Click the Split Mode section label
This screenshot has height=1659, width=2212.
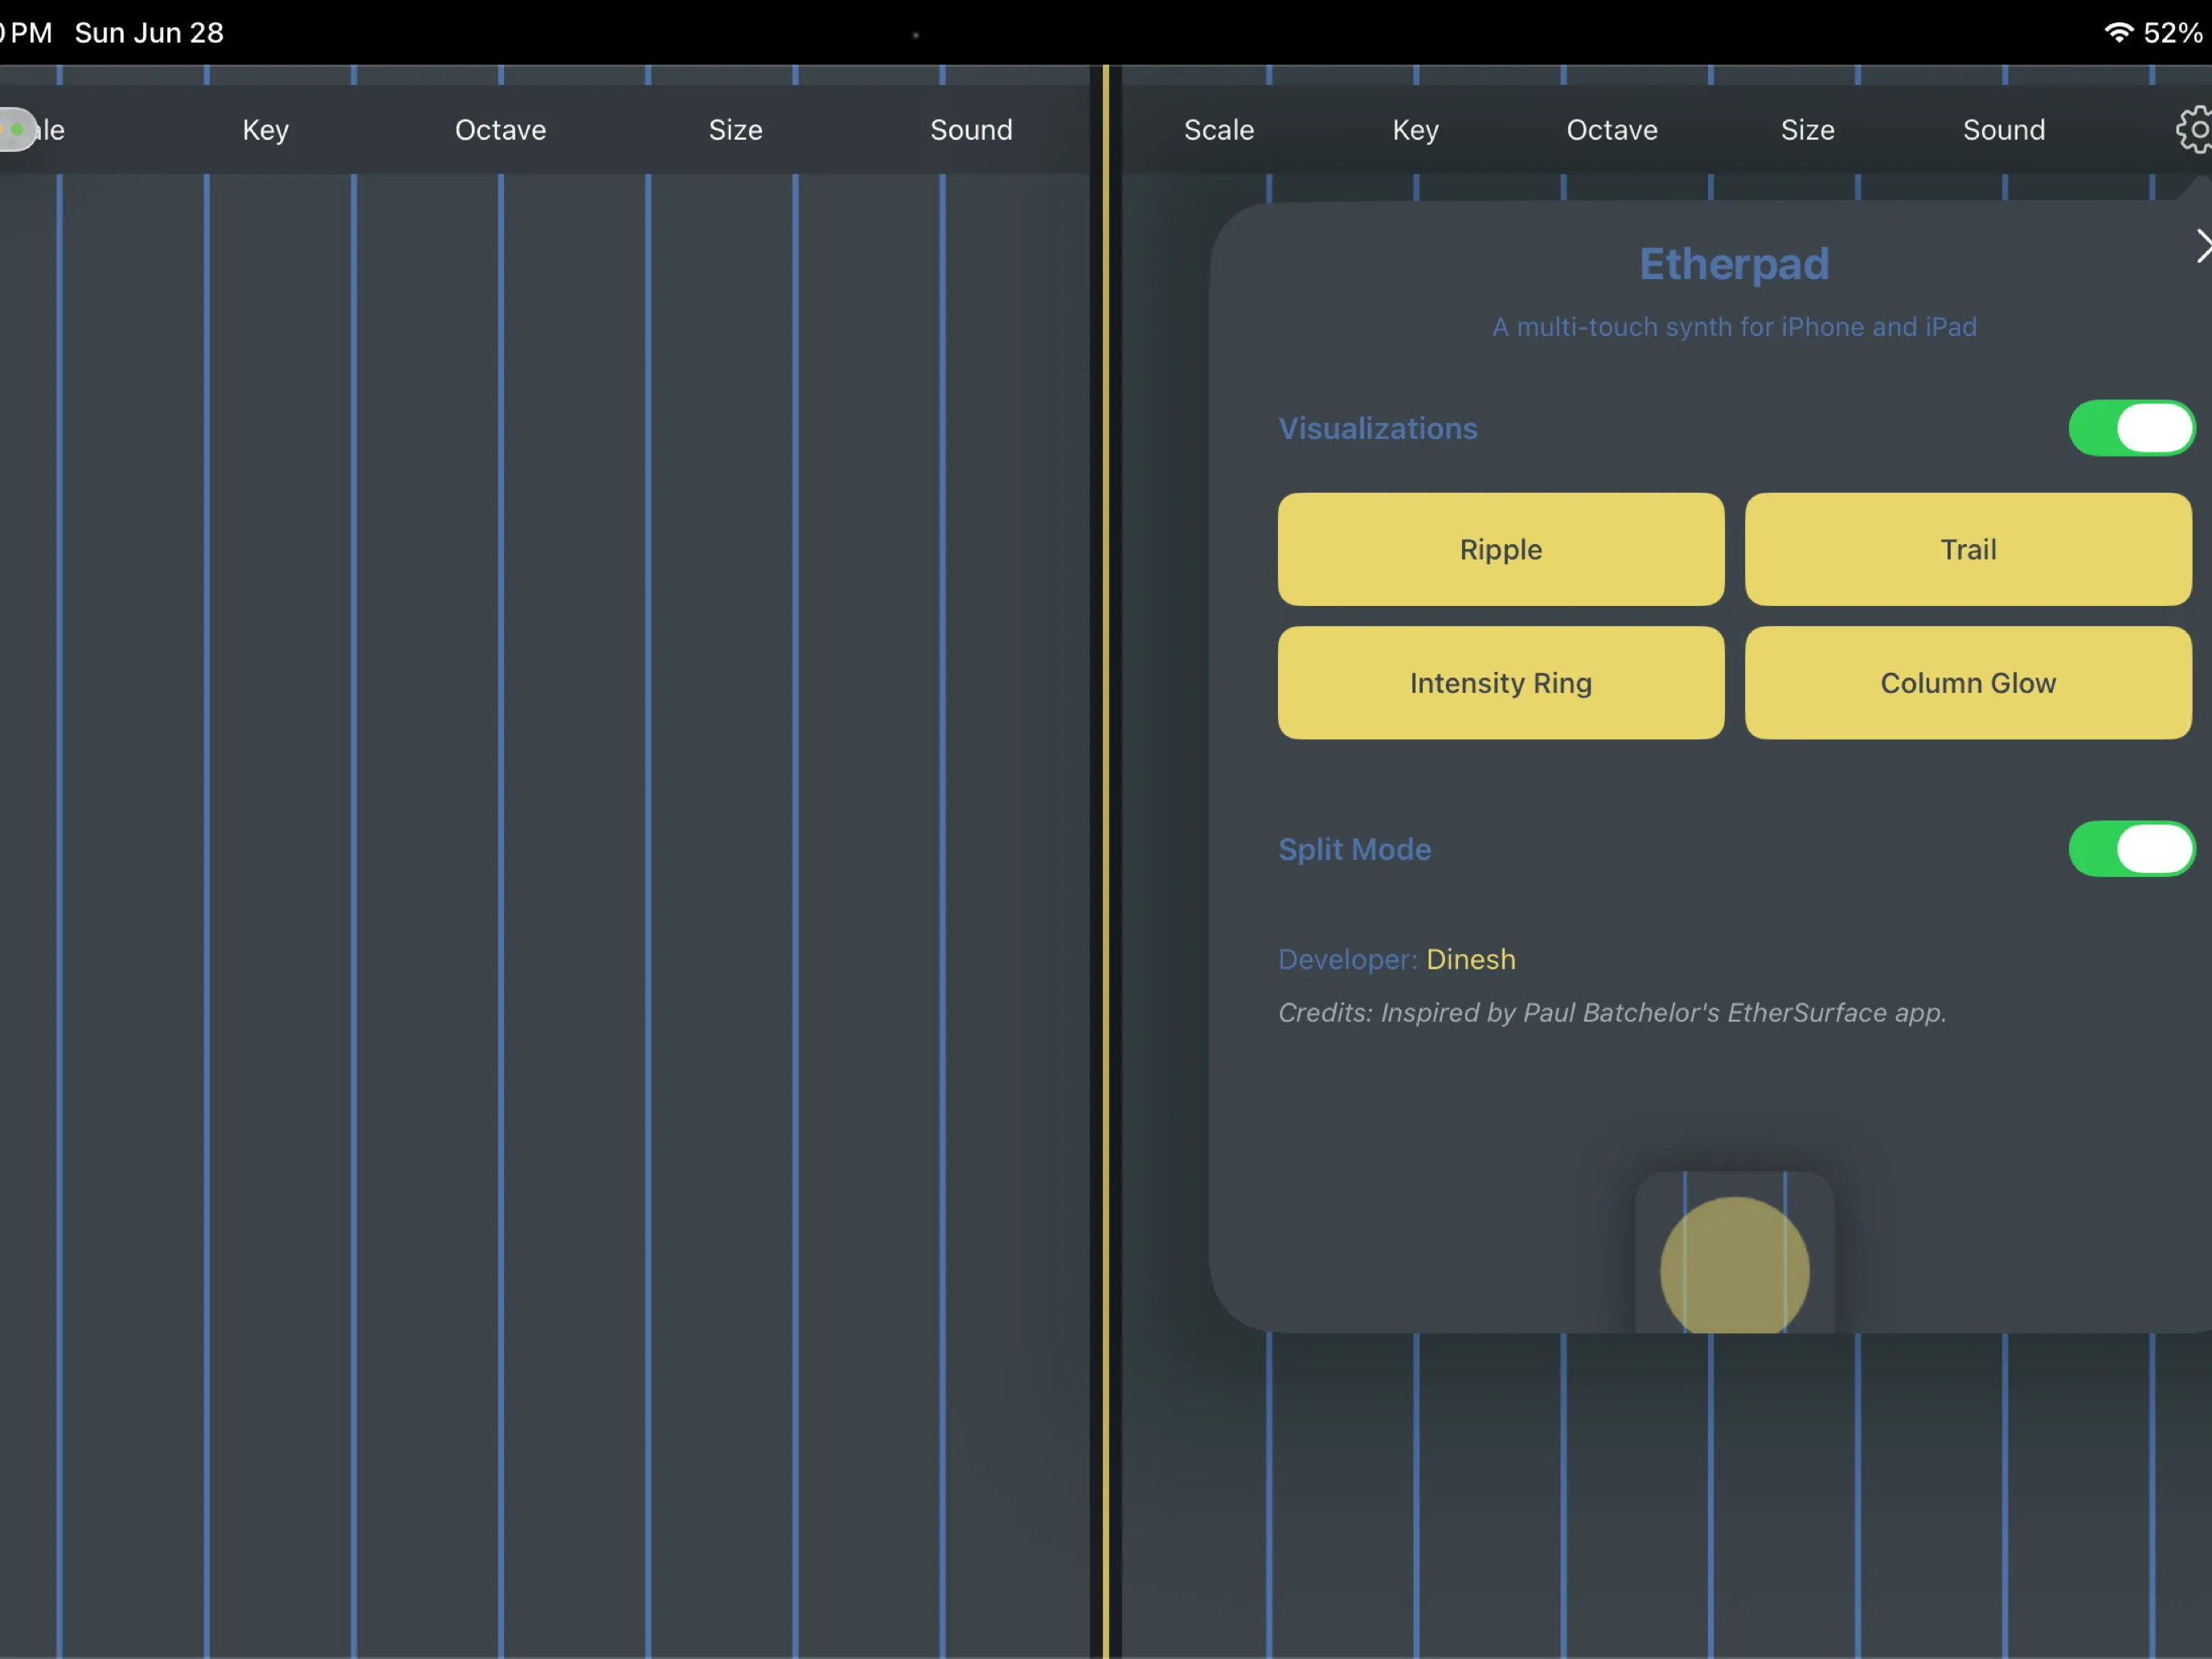[x=1355, y=849]
